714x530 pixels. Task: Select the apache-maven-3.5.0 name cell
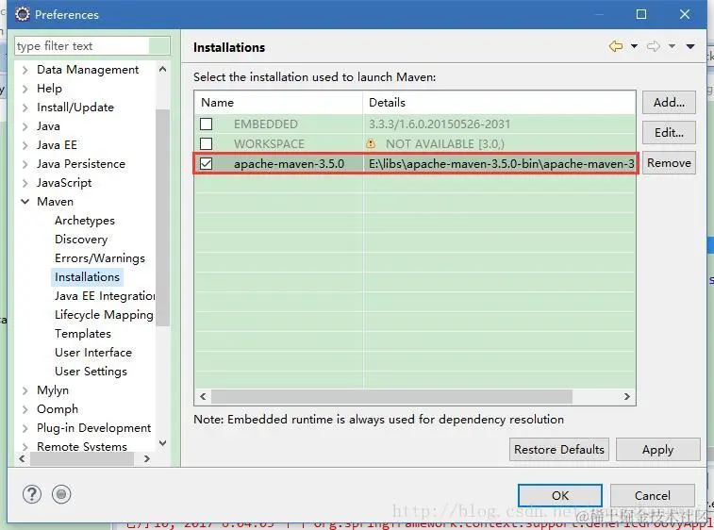pos(289,164)
